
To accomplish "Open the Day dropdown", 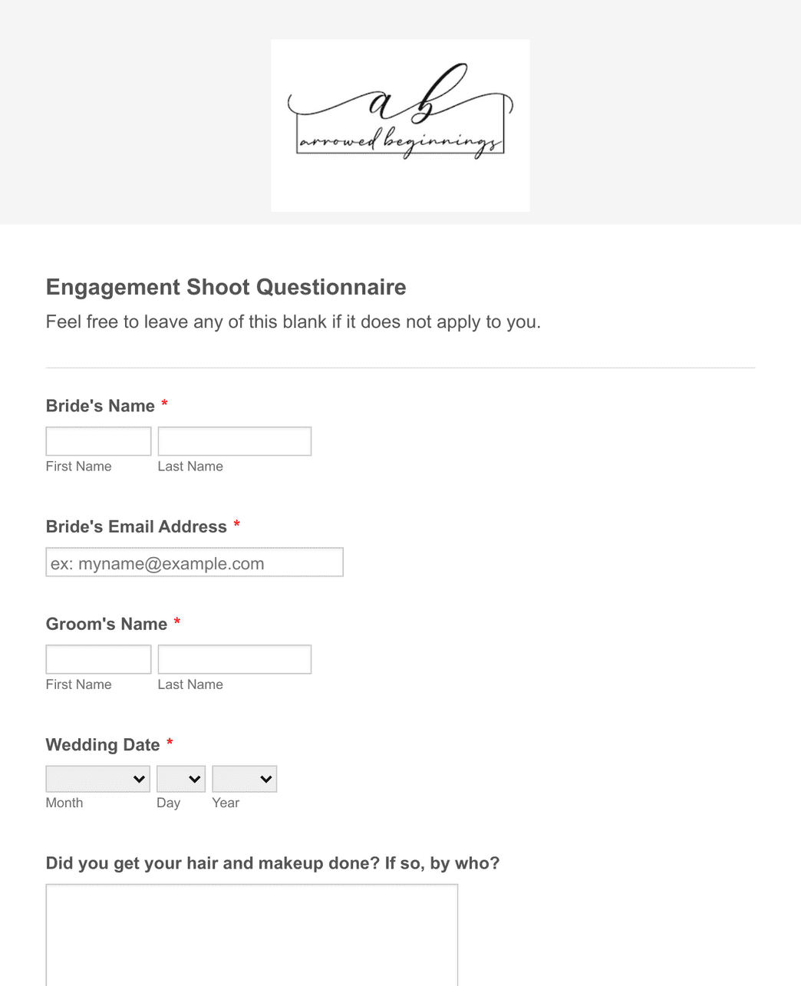I will pyautogui.click(x=180, y=778).
